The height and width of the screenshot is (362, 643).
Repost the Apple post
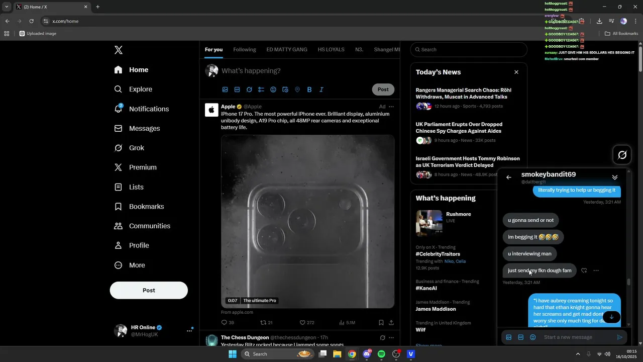tap(266, 323)
